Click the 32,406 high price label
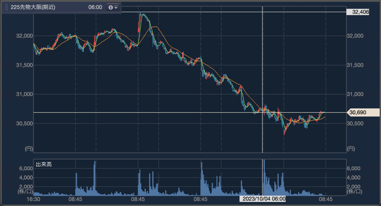 tap(358, 12)
